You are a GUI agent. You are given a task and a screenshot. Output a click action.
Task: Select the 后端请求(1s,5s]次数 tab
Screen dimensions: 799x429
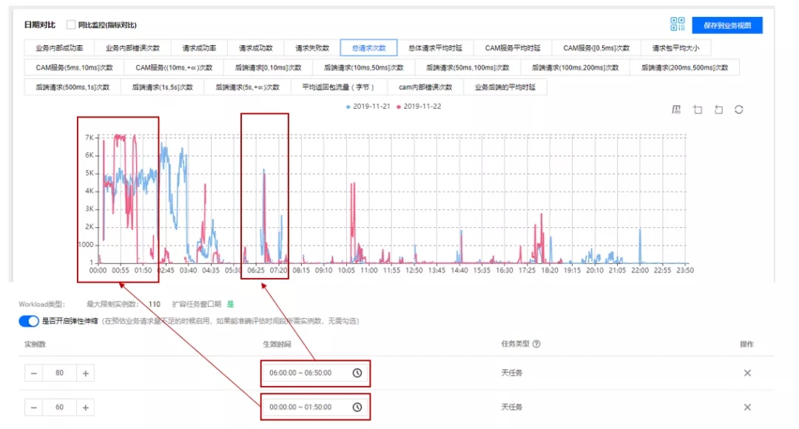(x=162, y=87)
